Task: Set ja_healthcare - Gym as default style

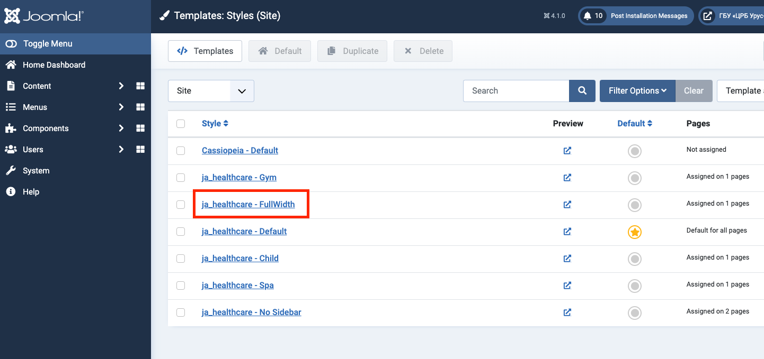Action: [634, 178]
